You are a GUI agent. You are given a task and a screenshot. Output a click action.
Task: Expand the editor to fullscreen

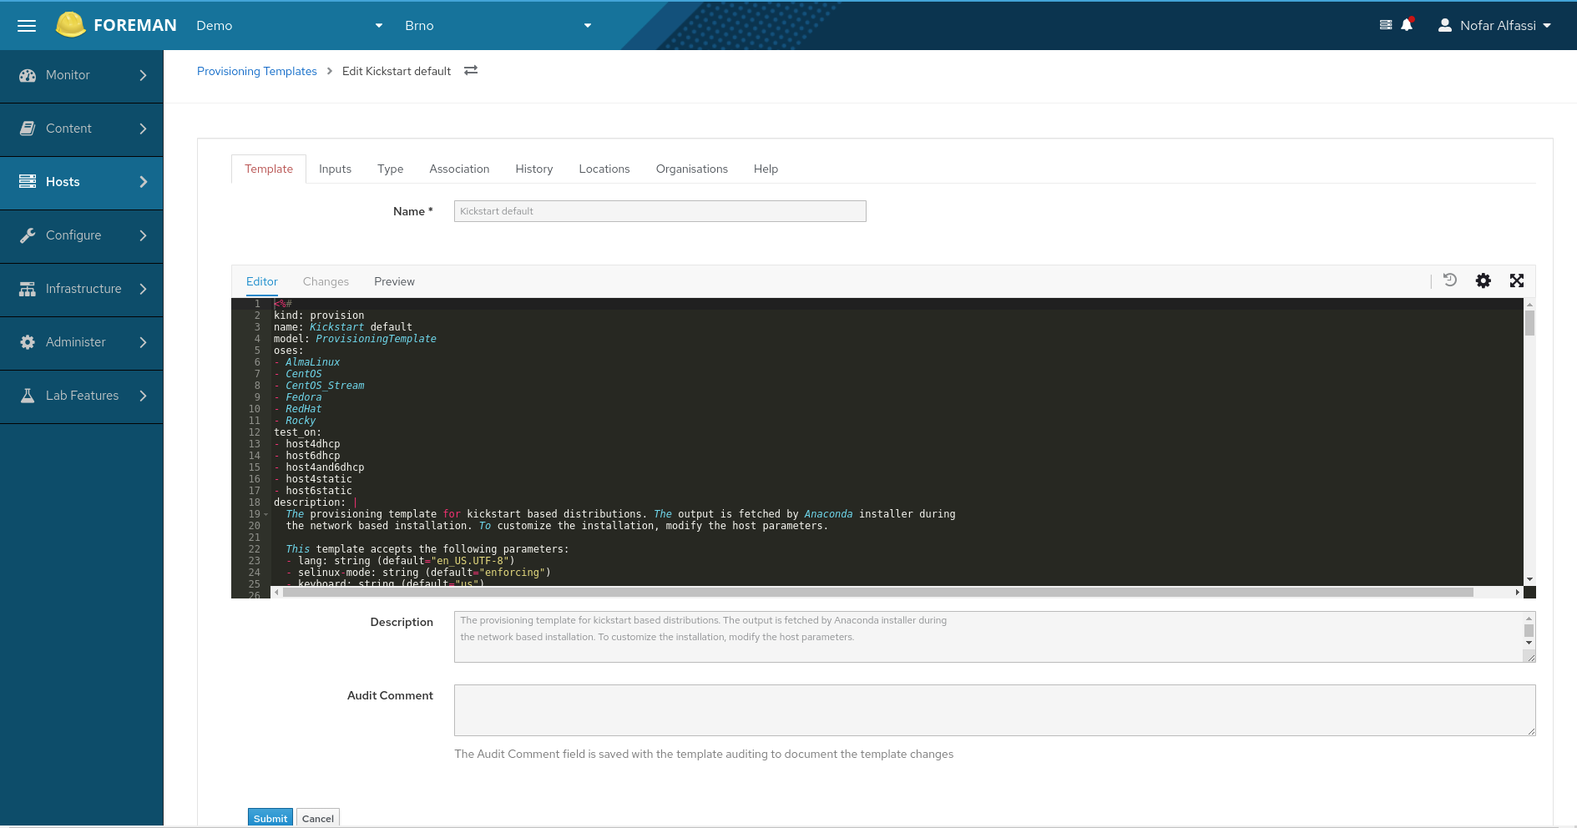[1517, 280]
